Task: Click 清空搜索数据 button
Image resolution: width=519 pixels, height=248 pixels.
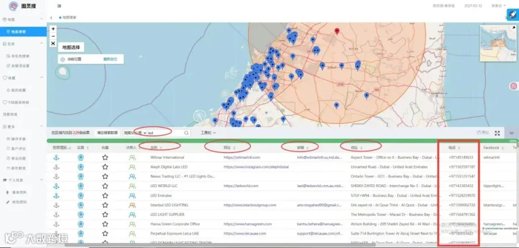Action: point(107,133)
